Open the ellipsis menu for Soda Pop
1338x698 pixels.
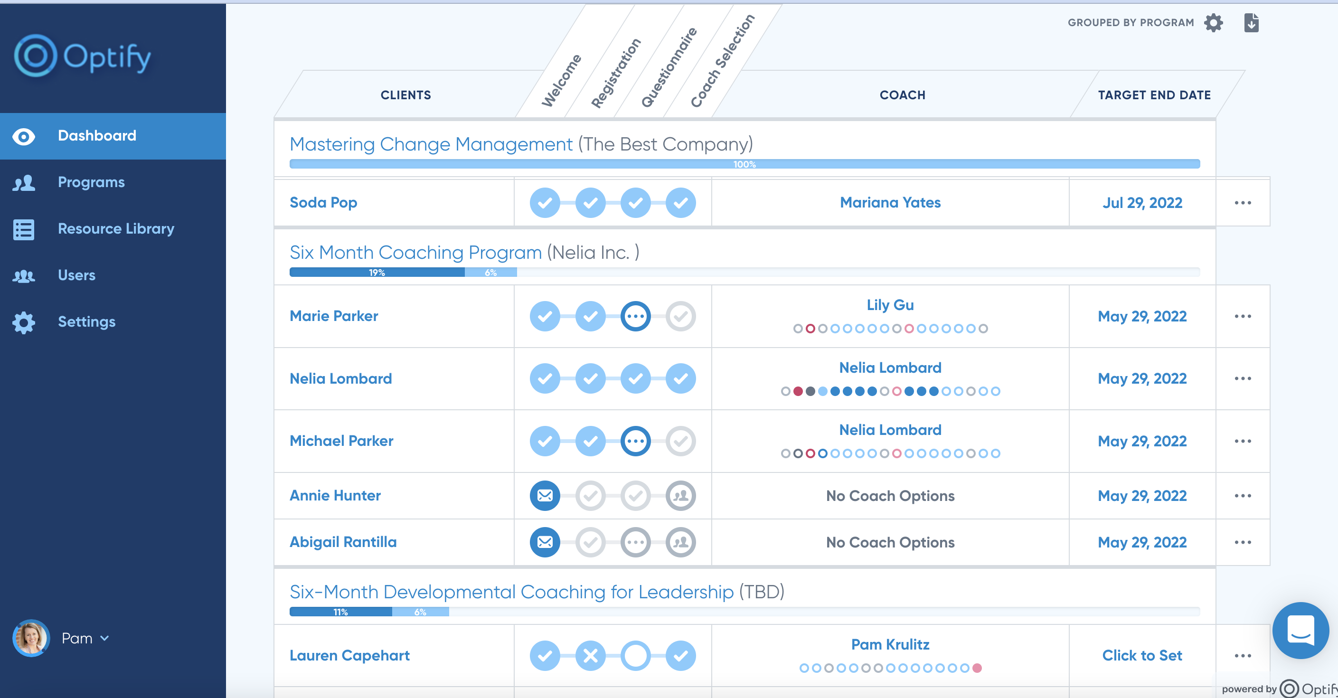pyautogui.click(x=1243, y=203)
